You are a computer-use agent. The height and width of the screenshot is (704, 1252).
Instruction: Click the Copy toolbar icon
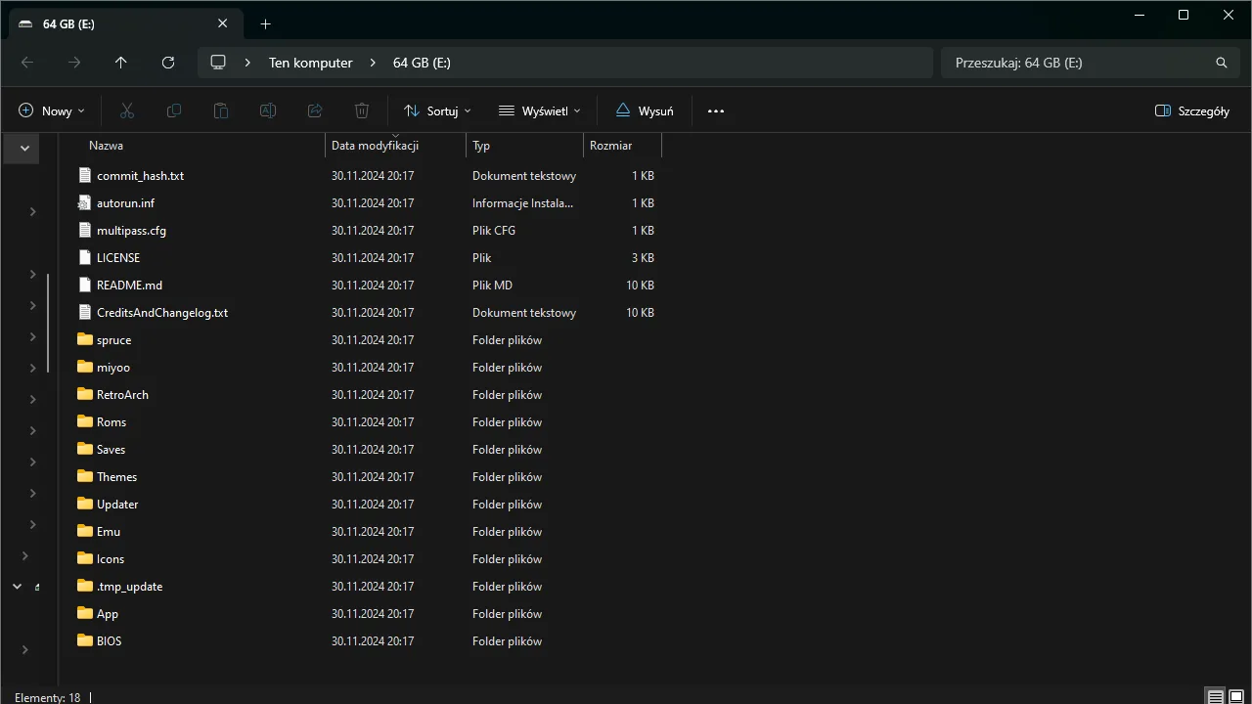click(x=174, y=111)
